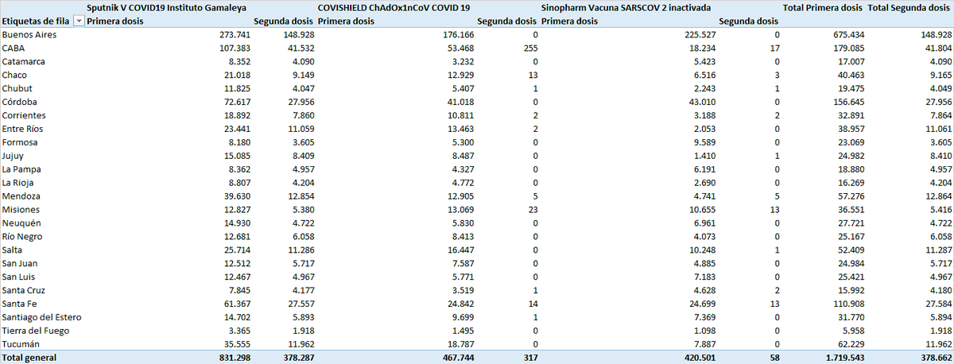Click the CABA total first dose 179.085
This screenshot has width=954, height=364.
click(x=848, y=48)
